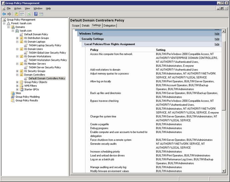Toggle the Show/Hide Console Tree icon
Image resolution: width=230 pixels, height=182 pixels.
click(x=22, y=14)
